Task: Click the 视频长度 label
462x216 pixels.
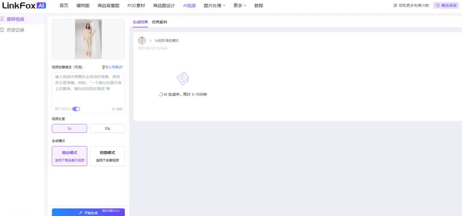Action: click(58, 119)
